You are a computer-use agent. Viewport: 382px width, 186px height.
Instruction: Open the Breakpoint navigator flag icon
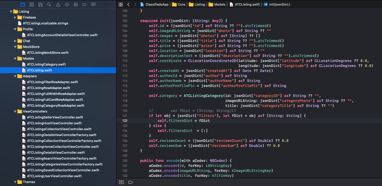pyautogui.click(x=84, y=5)
